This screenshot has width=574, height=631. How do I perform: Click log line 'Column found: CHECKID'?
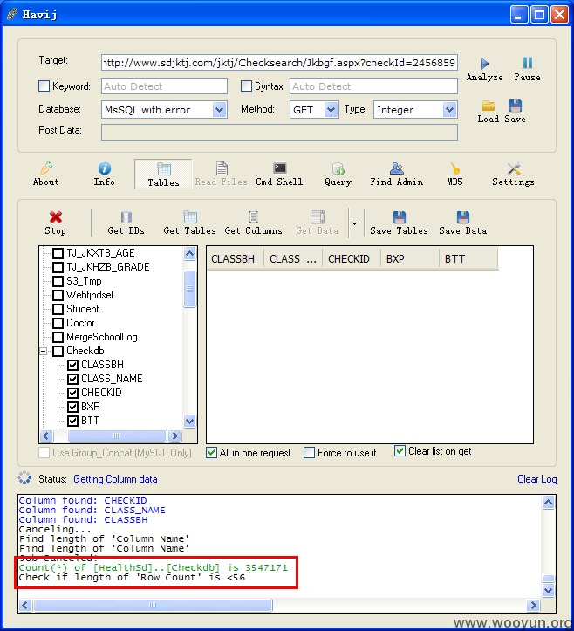[83, 500]
